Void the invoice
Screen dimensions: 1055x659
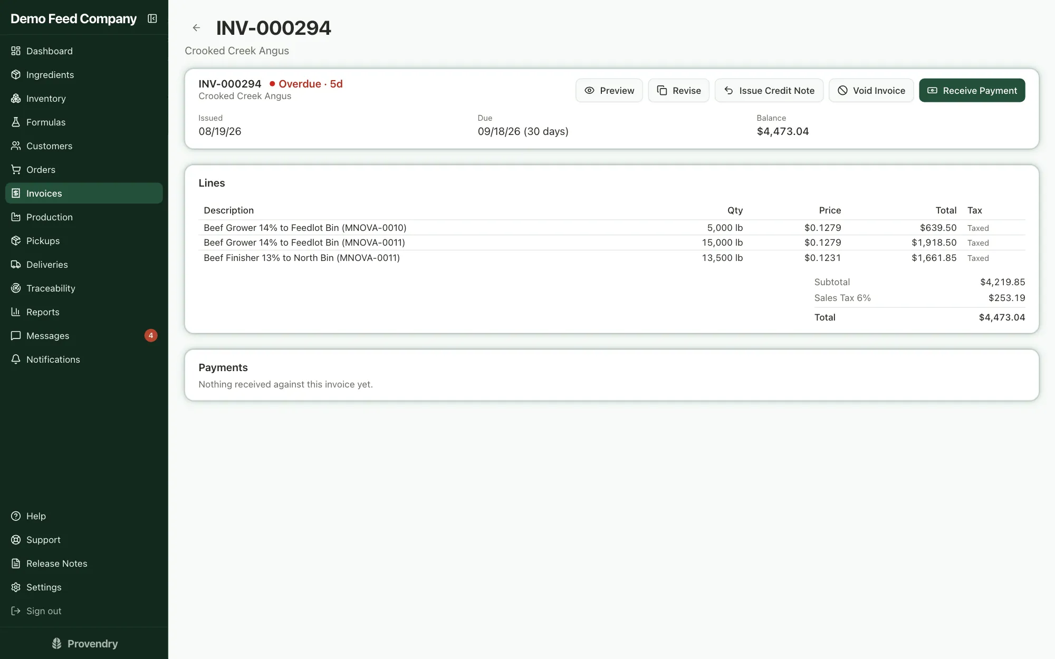[871, 91]
